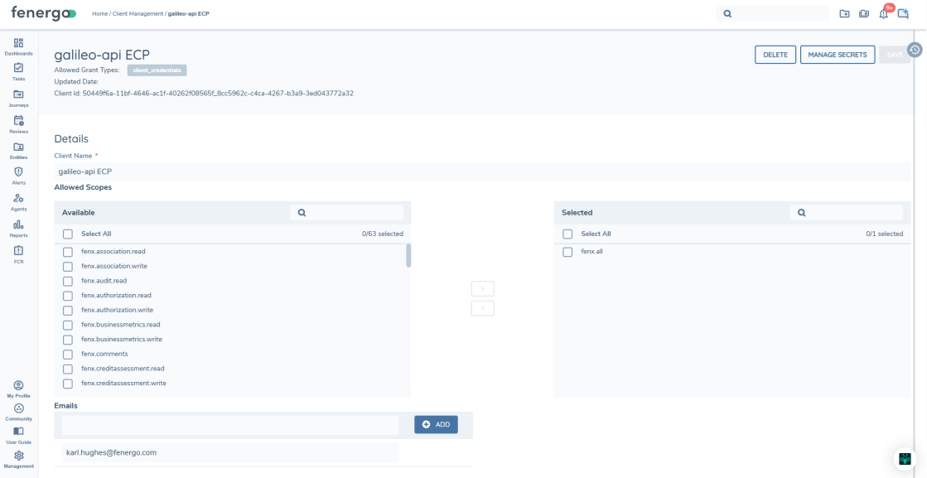Check fenx.audit.read scope
The width and height of the screenshot is (927, 478).
click(x=68, y=281)
